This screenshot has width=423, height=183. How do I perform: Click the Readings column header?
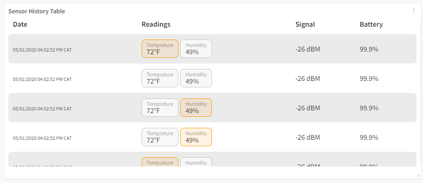tap(156, 24)
